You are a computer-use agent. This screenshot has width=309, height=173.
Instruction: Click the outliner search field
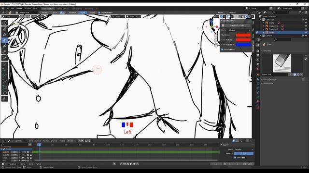coord(281,12)
